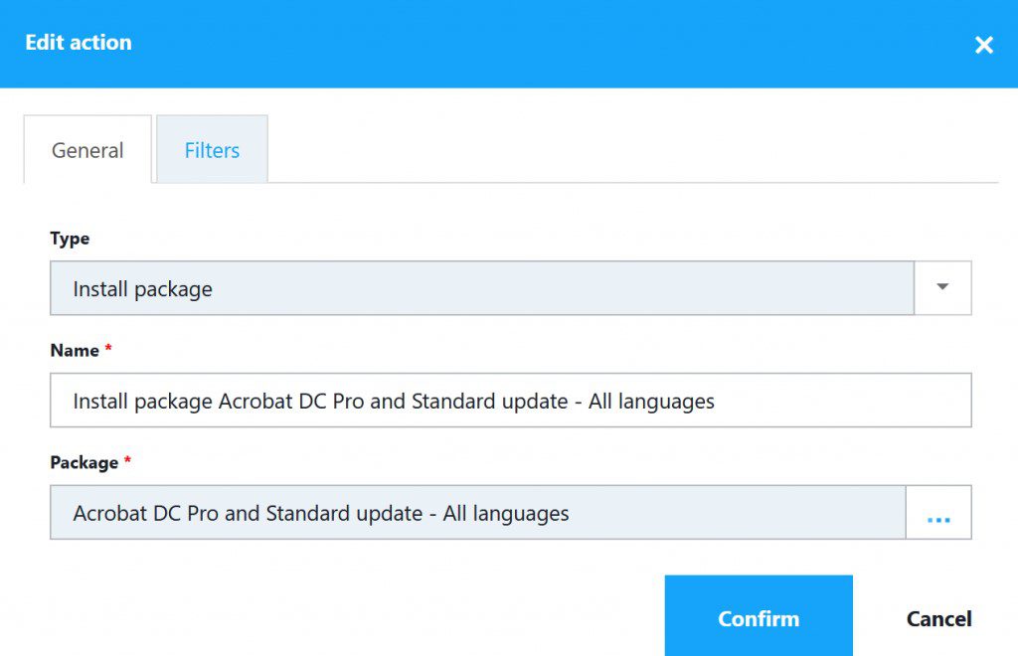Dismiss the dialog using the X icon
The width and height of the screenshot is (1018, 656).
[x=983, y=44]
